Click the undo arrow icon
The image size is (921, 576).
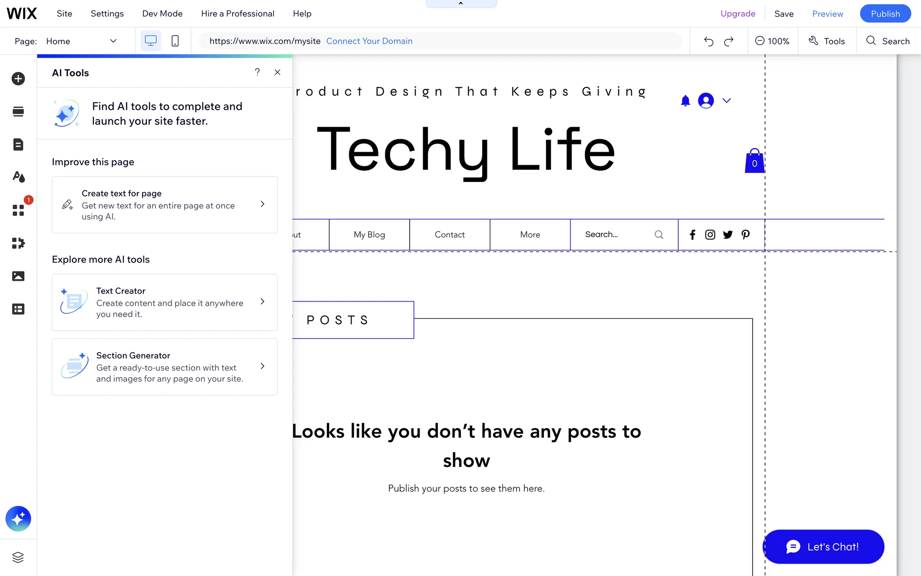pos(708,41)
